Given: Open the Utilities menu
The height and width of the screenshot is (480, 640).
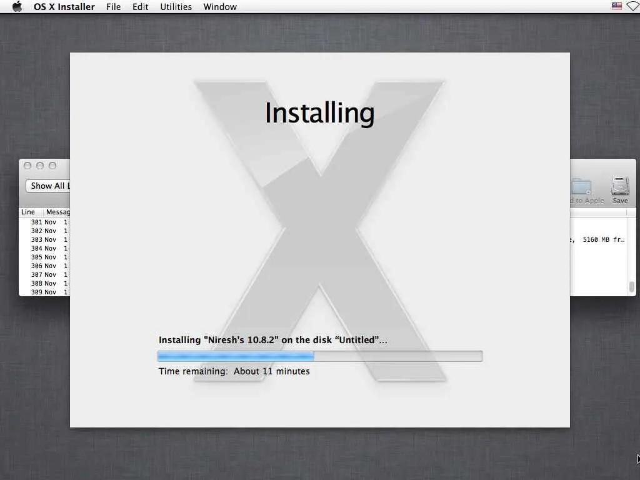Looking at the screenshot, I should point(176,7).
